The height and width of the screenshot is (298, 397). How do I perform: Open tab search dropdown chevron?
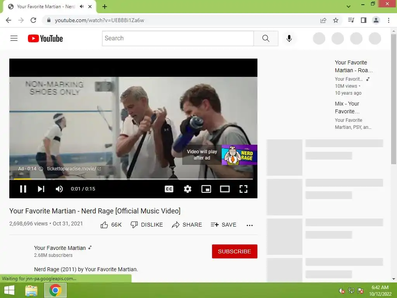tap(349, 7)
